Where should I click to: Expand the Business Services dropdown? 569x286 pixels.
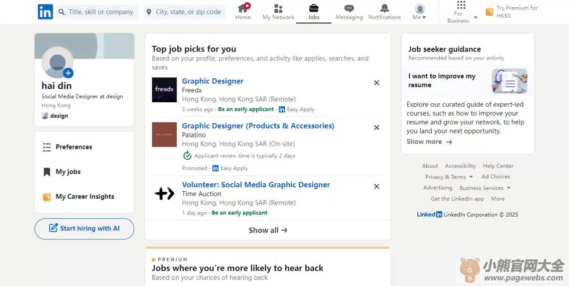(x=485, y=188)
